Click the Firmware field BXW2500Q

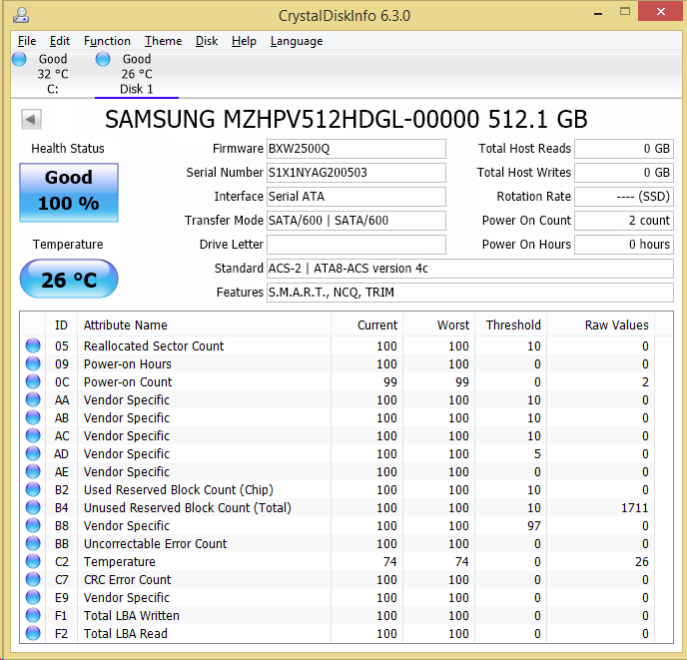pos(355,149)
